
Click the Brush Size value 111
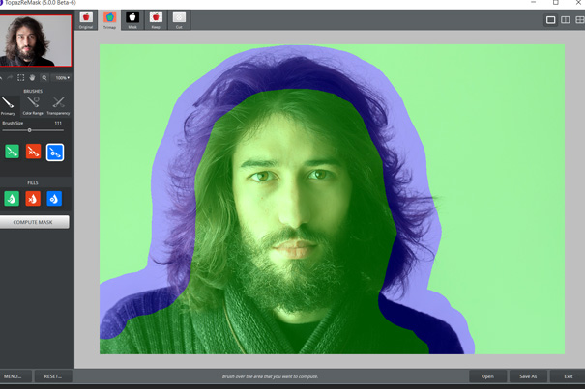point(58,123)
